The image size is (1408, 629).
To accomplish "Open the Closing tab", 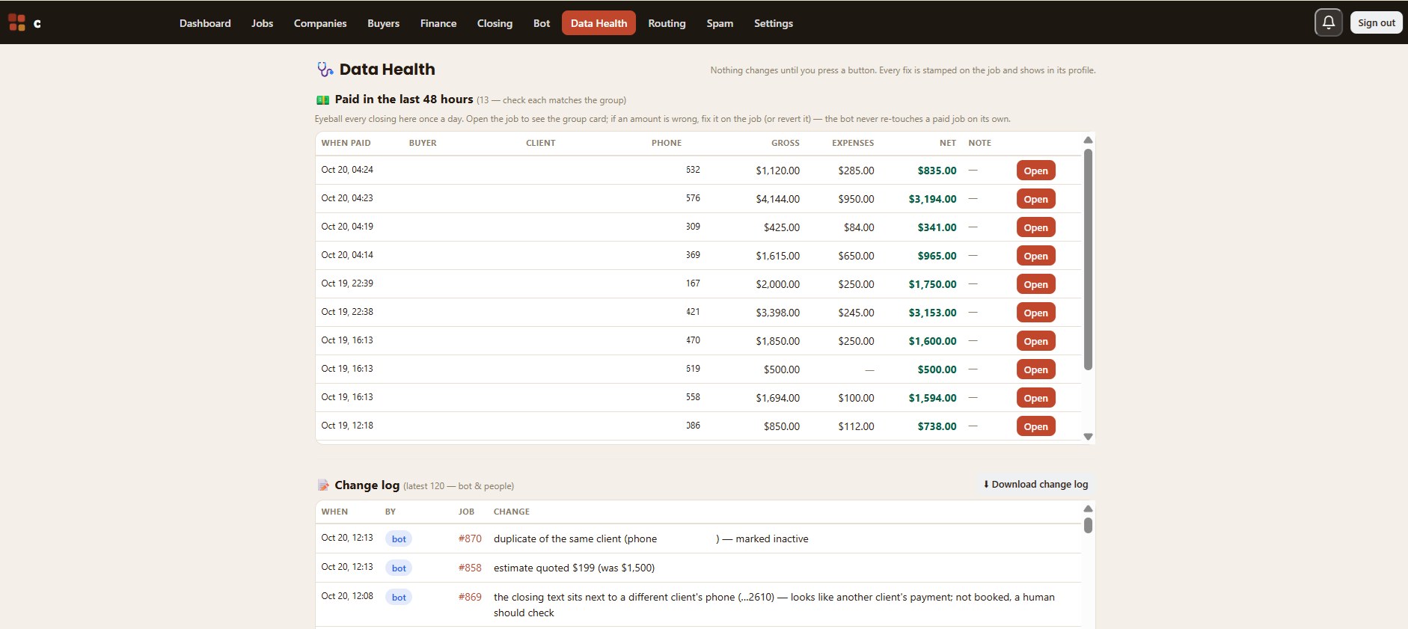I will coord(495,23).
